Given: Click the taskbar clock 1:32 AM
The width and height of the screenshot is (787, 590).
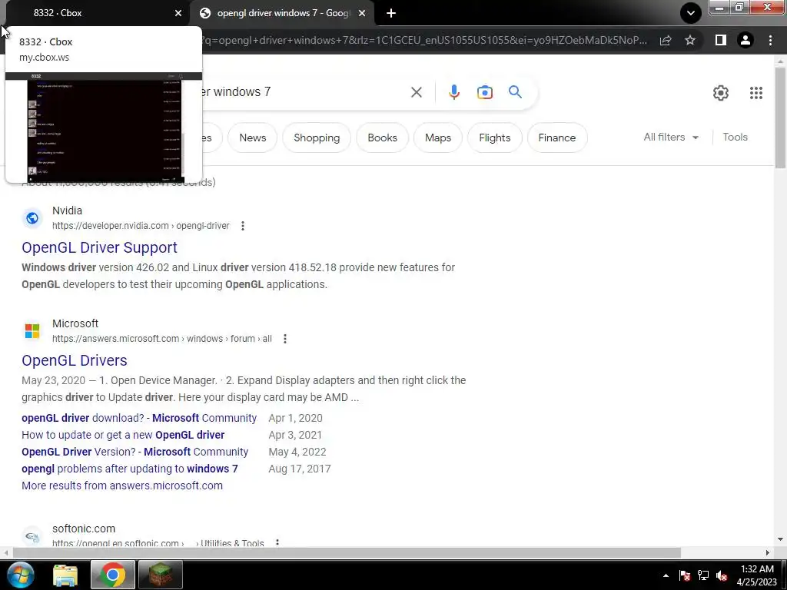Looking at the screenshot, I should (x=757, y=569).
